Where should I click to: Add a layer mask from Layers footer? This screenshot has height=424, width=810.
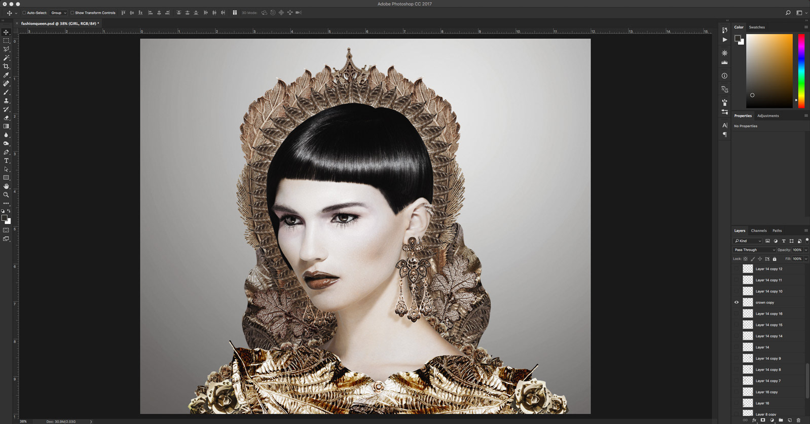[x=763, y=420]
